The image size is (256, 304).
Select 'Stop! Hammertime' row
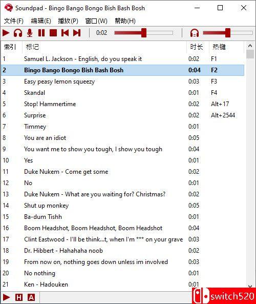point(122,104)
